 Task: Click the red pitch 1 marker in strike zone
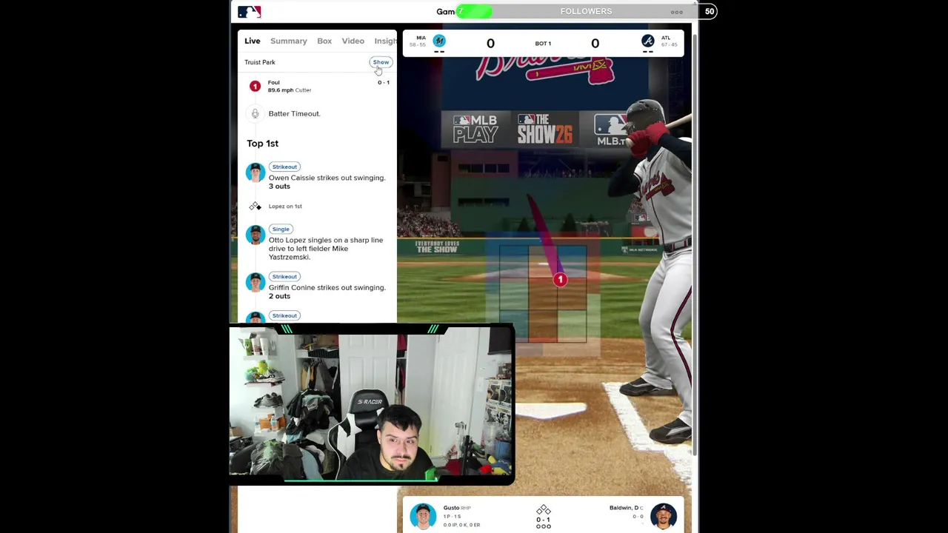[x=560, y=280]
